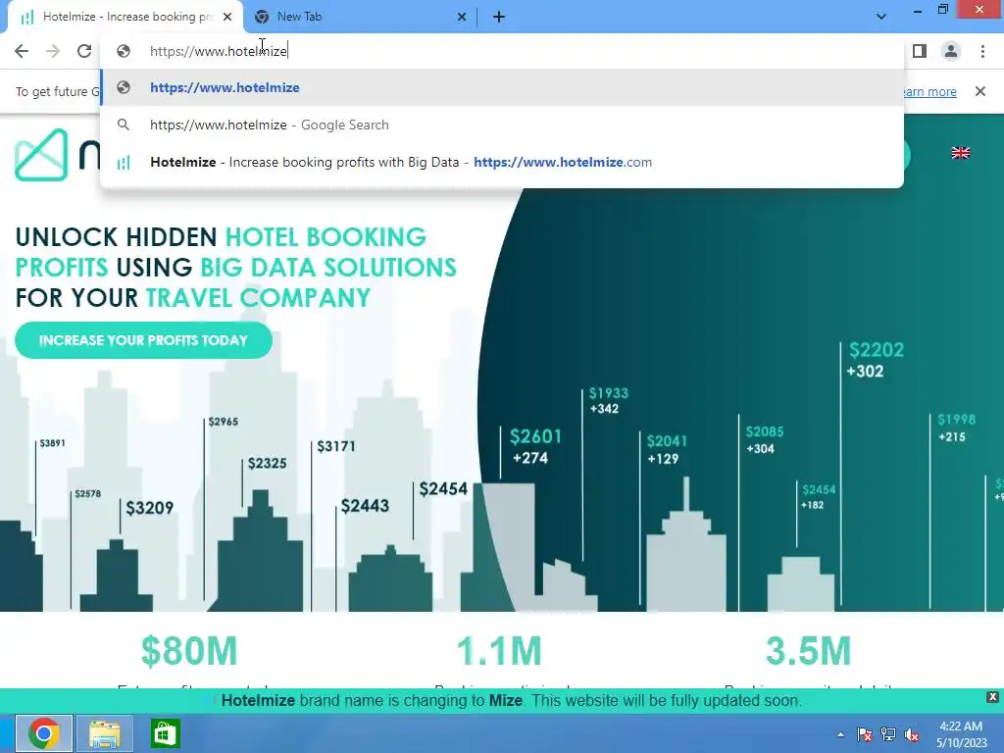The width and height of the screenshot is (1004, 753).
Task: Click the 1.1M statistic
Action: (x=499, y=651)
